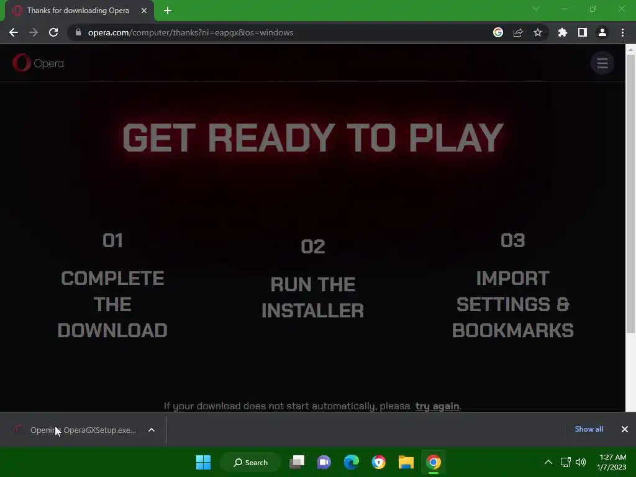Click the page vertical scrollbar thumb

pos(631,194)
